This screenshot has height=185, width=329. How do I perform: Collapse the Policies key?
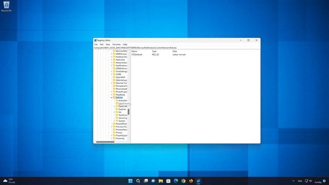[112, 98]
